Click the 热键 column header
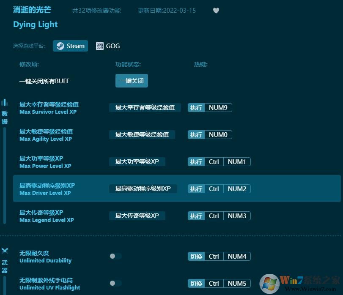 tap(200, 64)
